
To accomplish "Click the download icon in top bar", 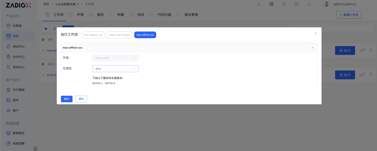I will pos(259,4).
